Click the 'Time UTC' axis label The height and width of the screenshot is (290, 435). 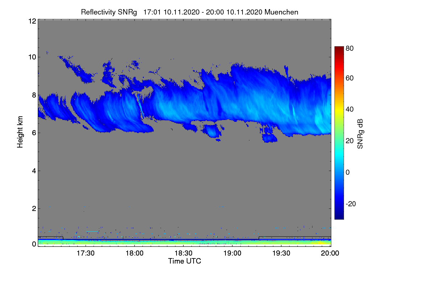coord(185,261)
